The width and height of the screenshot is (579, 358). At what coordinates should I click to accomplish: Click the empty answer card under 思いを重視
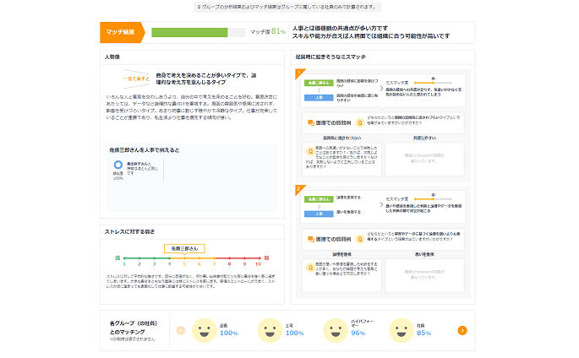pyautogui.click(x=424, y=275)
